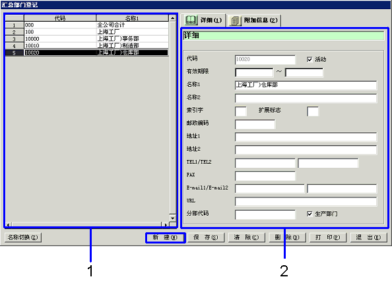Select row 000 全公司合计 in list

pyautogui.click(x=86, y=25)
